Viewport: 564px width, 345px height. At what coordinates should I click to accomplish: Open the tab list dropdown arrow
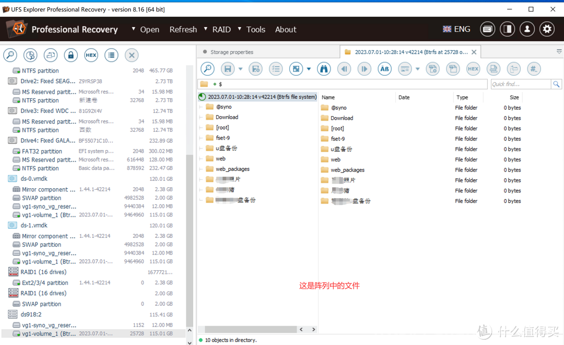tap(559, 52)
